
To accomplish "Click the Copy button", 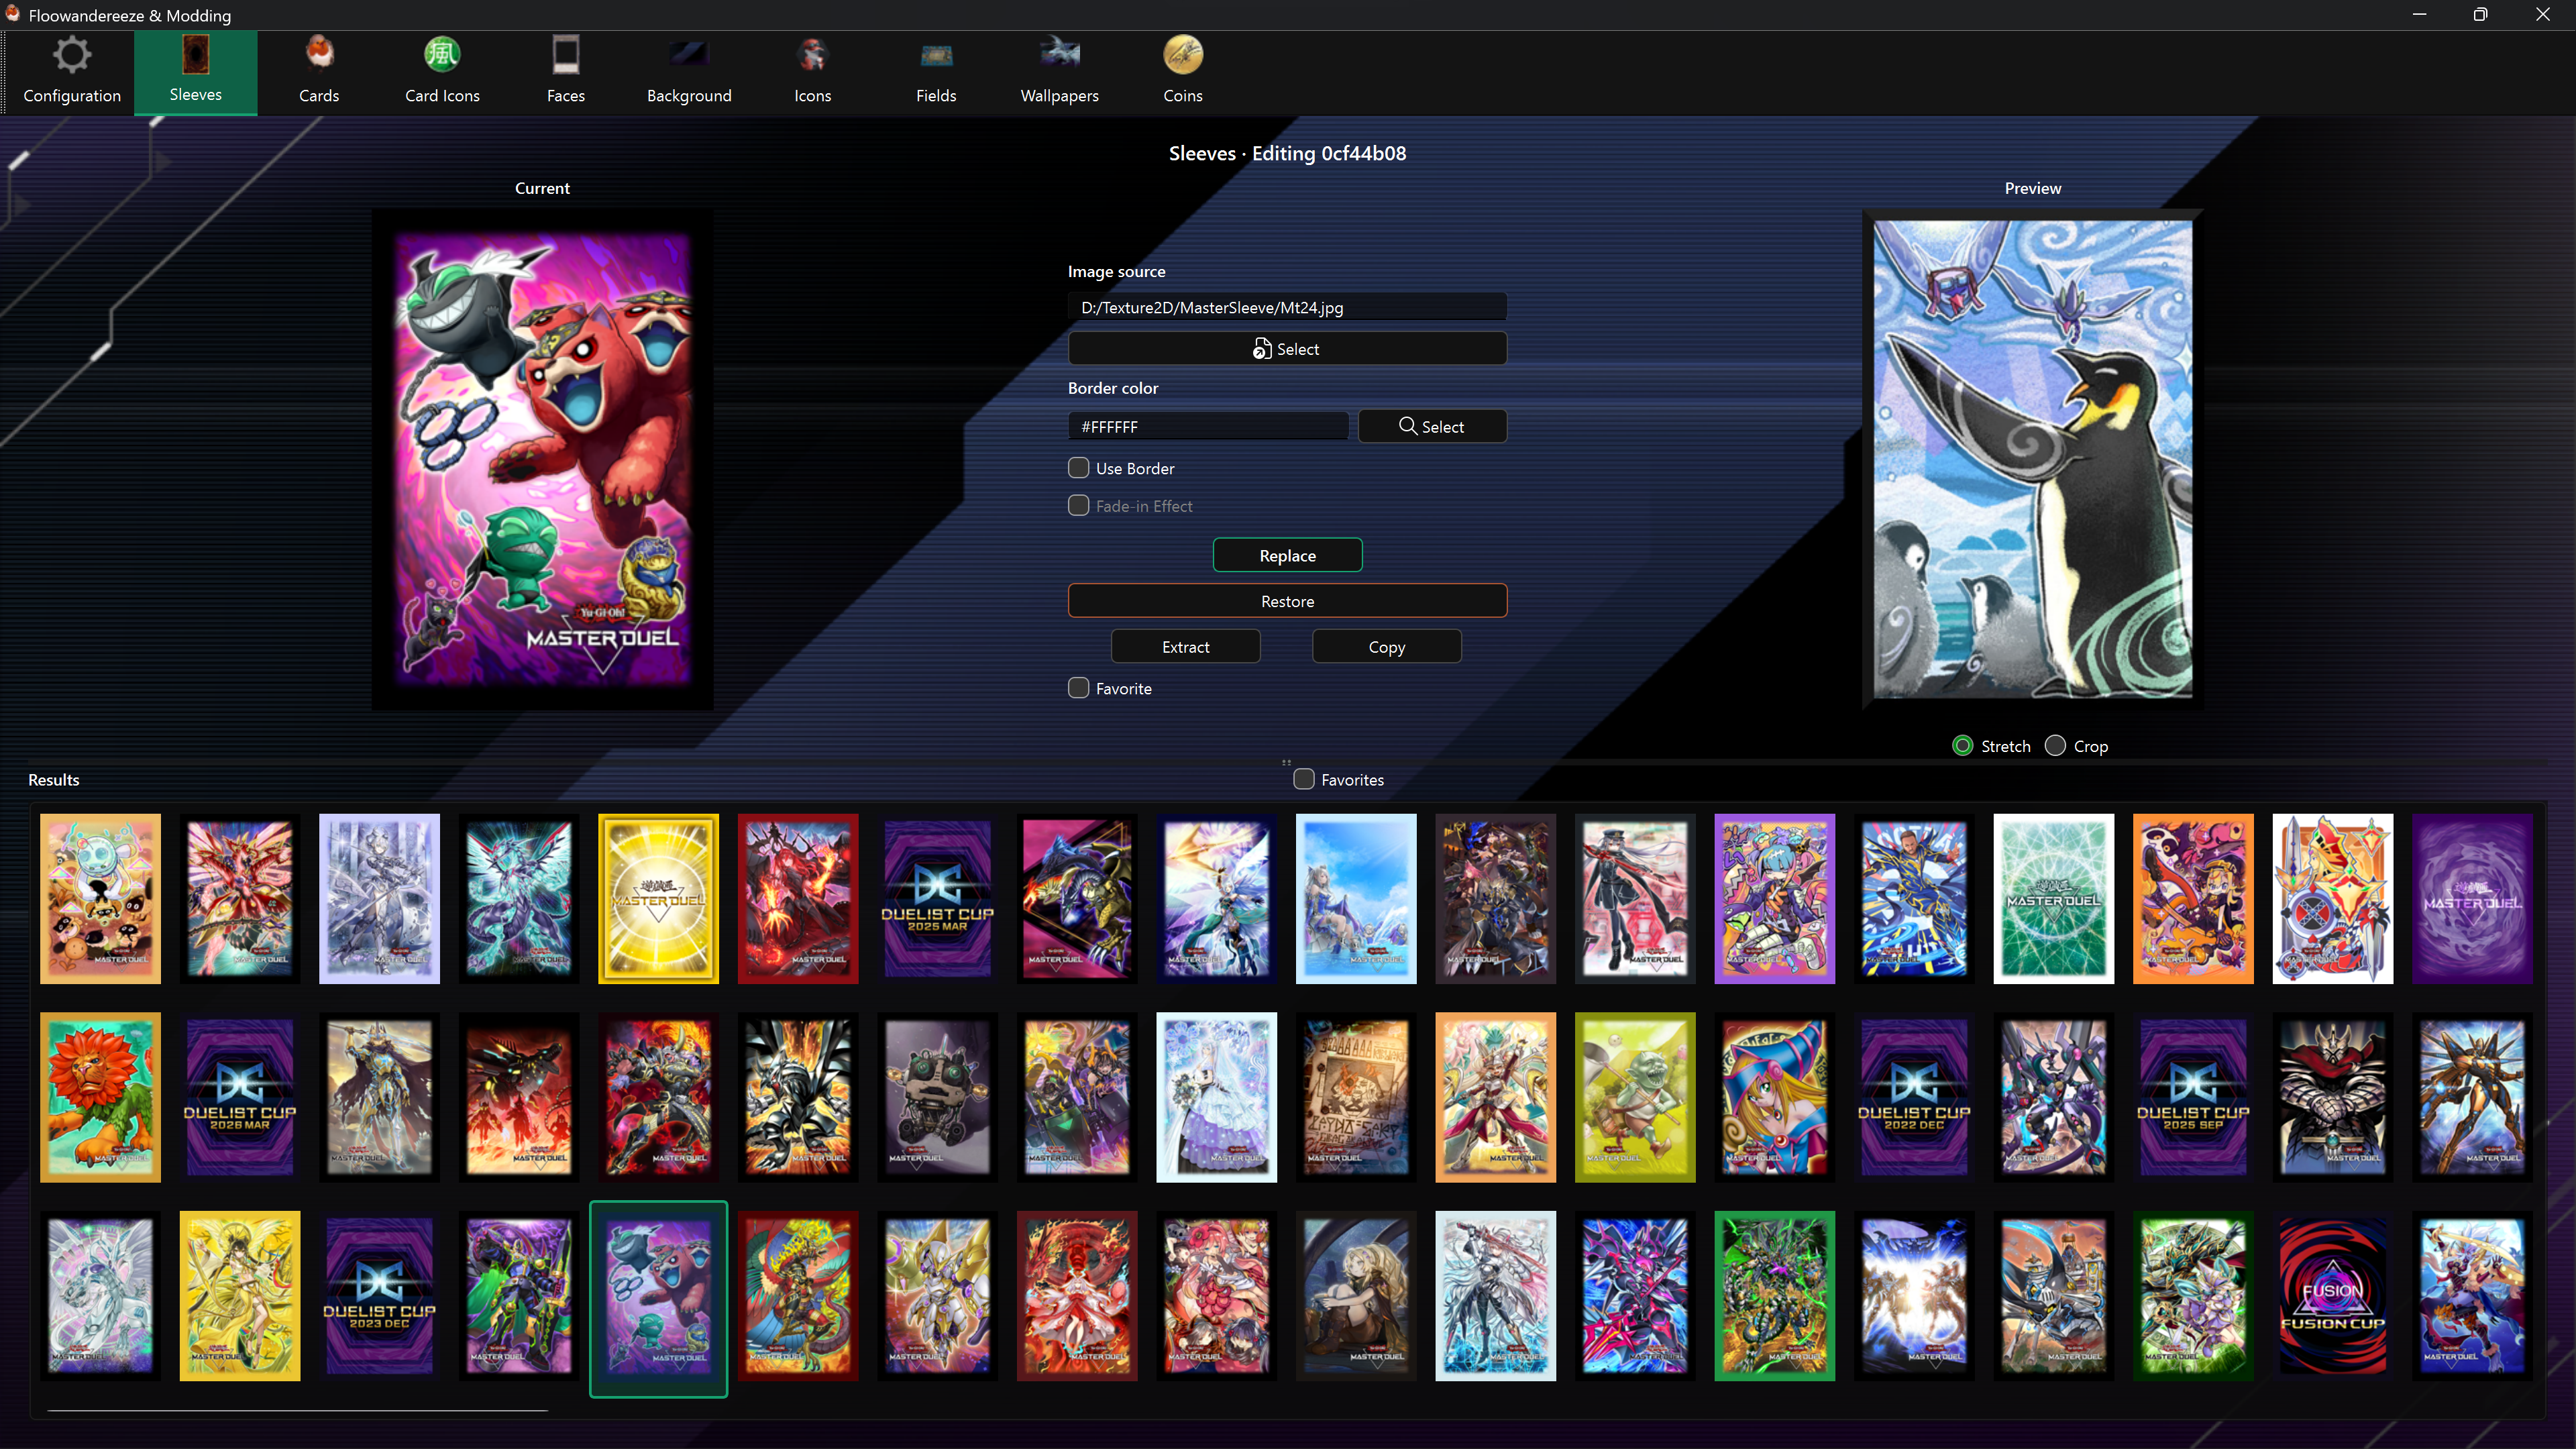I will click(1387, 647).
